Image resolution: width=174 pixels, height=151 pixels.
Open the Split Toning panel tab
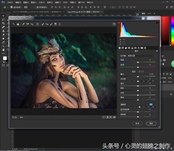pyautogui.click(x=132, y=48)
